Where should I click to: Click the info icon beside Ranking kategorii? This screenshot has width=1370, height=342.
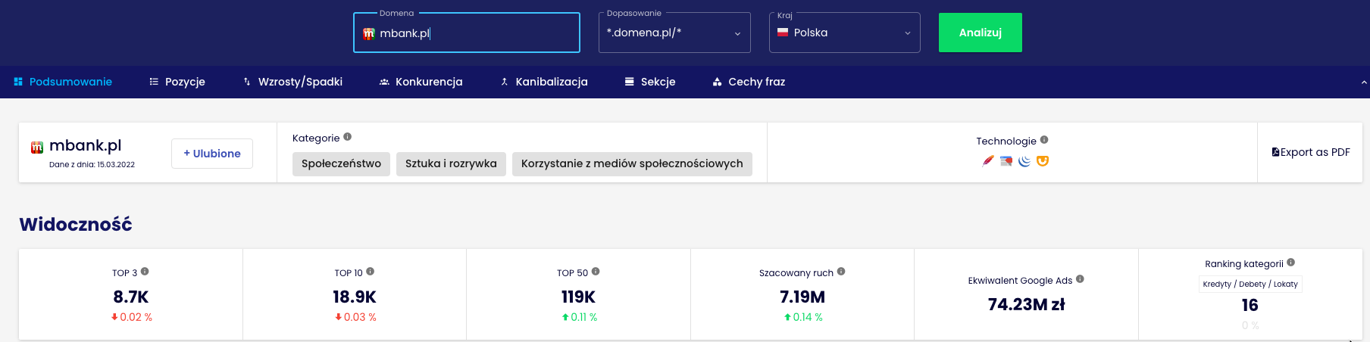(x=1291, y=263)
